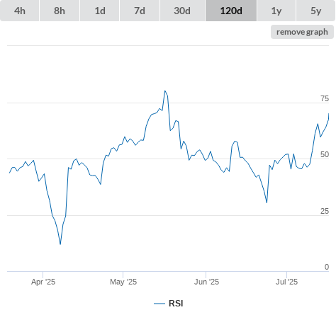Click the Jul '25 axis label
This screenshot has height=322, width=336.
(x=286, y=282)
